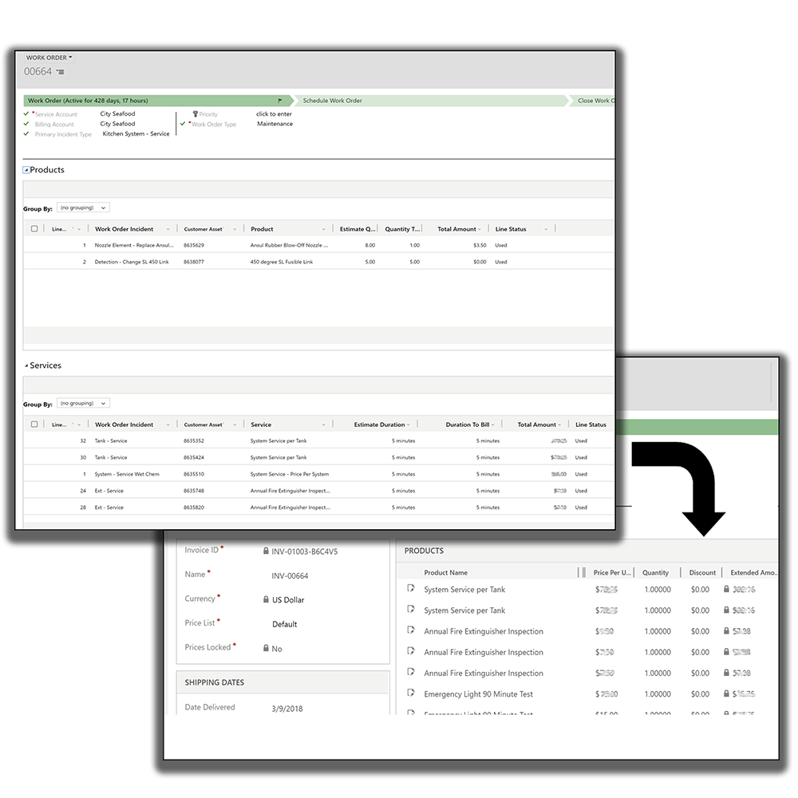Sort by Total Amount column in Products
This screenshot has width=798, height=798.
click(x=457, y=229)
